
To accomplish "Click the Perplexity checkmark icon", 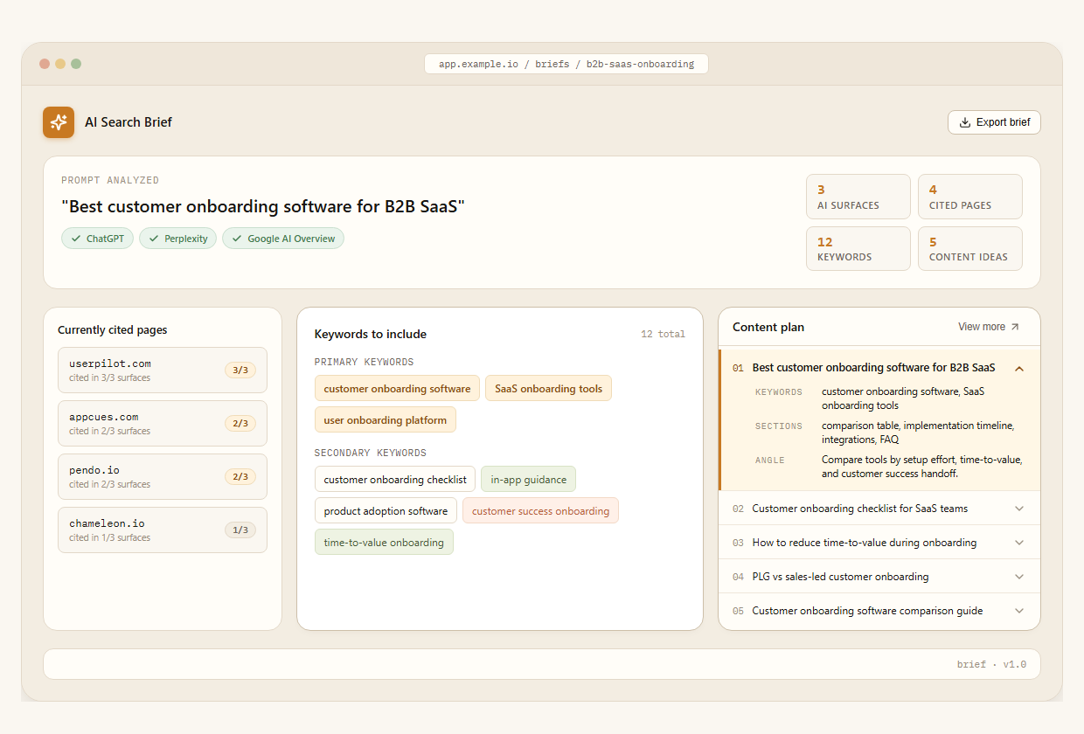I will point(154,239).
